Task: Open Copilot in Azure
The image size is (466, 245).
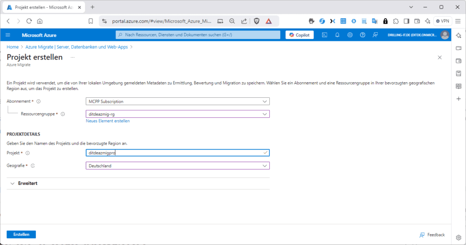Action: [x=299, y=35]
